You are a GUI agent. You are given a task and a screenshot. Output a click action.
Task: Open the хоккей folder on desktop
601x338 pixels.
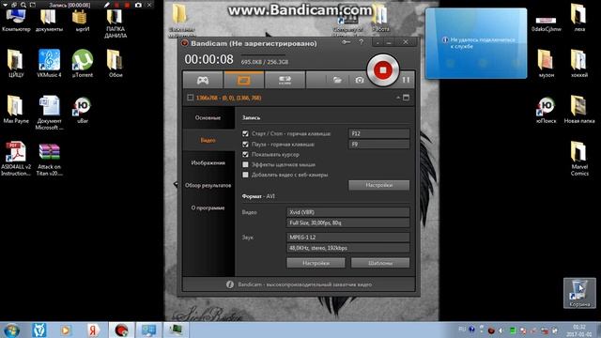[579, 63]
